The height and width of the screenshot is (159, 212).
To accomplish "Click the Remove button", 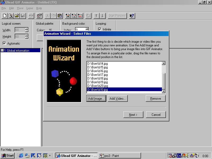I will 156,99.
